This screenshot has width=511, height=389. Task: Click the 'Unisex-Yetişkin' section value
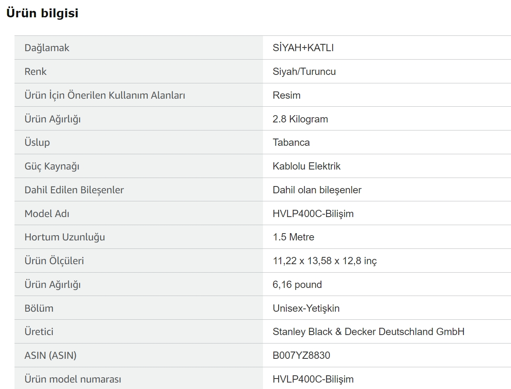pos(306,308)
